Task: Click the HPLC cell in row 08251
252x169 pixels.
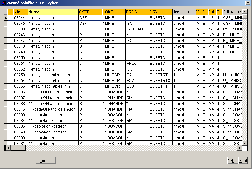Action: (x=137, y=64)
